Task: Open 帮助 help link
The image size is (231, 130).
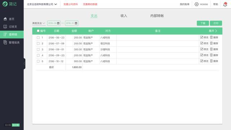Action: point(216,4)
